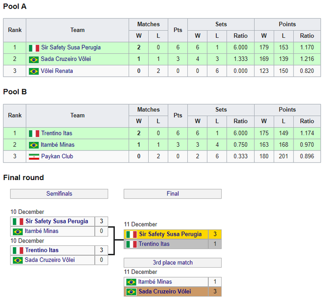This screenshot has width=324, height=301.
Task: Open Sir Safety Susa Perugia link in Pool A
Action: click(71, 48)
